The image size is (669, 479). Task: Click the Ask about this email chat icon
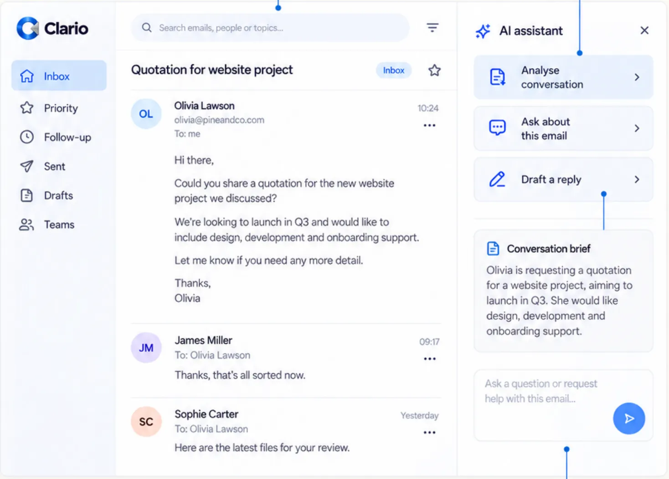(x=497, y=128)
